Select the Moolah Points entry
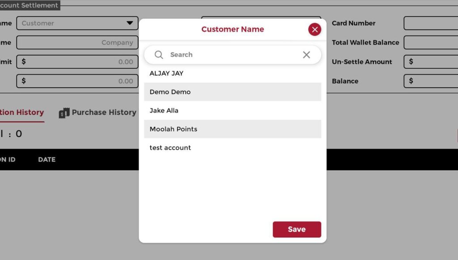 pyautogui.click(x=173, y=129)
